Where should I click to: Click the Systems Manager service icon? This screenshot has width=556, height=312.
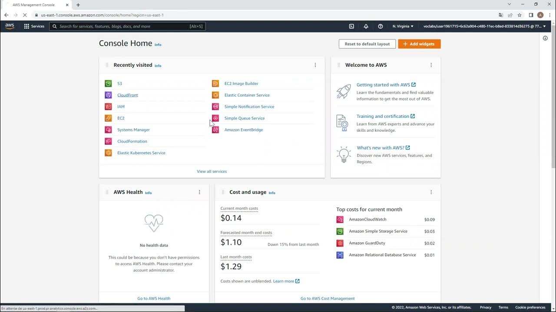click(x=108, y=130)
